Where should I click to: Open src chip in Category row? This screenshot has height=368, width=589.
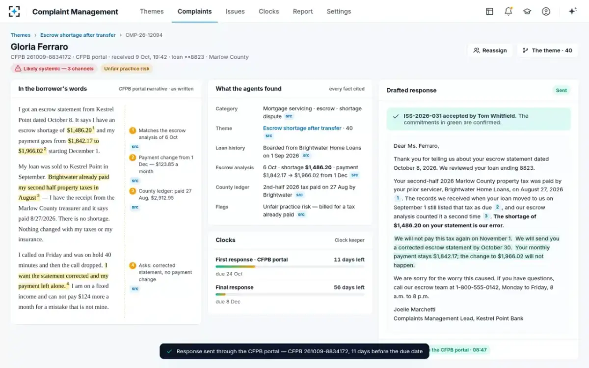[x=289, y=116]
